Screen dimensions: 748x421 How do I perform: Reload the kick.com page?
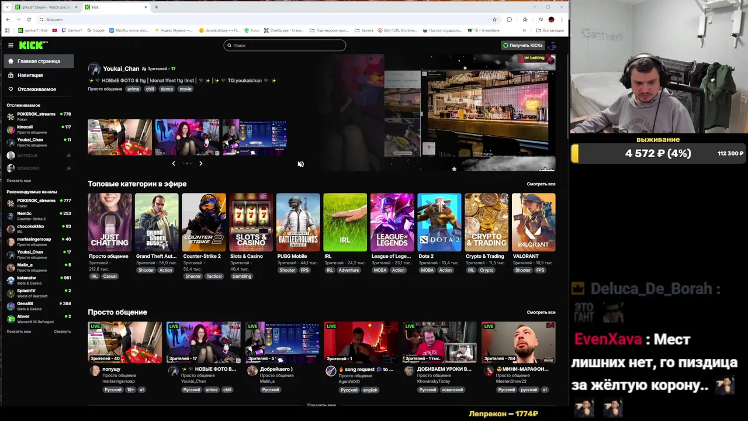29,19
